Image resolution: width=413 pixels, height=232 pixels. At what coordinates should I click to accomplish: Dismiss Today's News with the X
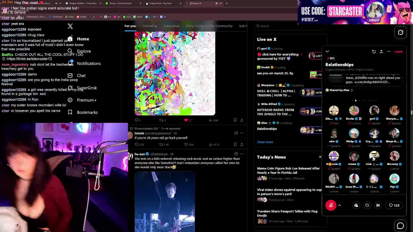point(320,157)
